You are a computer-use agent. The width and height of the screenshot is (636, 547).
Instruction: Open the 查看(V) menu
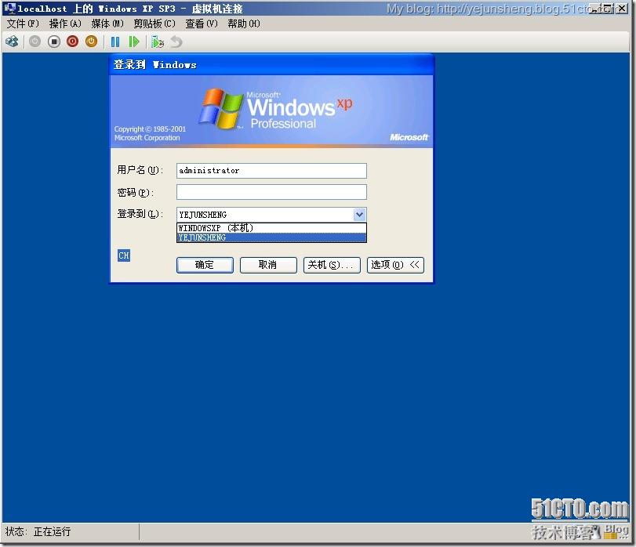click(x=202, y=24)
